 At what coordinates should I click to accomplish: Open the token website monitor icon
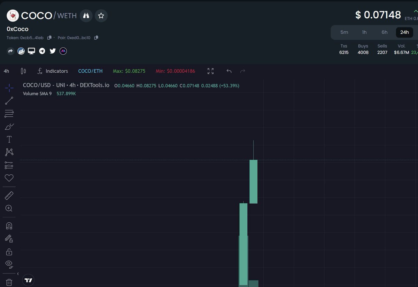pyautogui.click(x=31, y=51)
